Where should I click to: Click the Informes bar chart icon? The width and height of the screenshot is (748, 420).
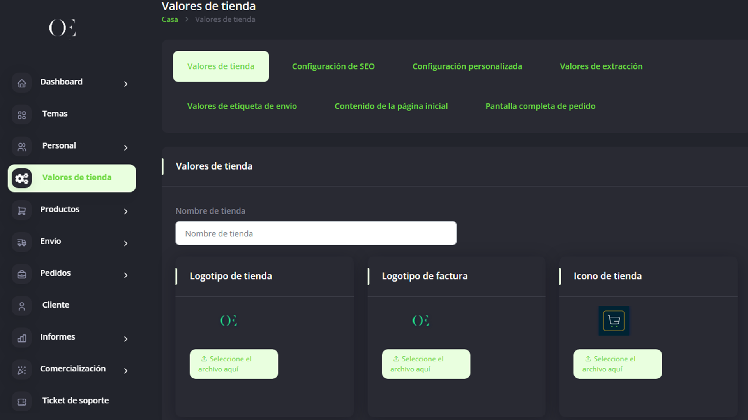coord(22,338)
